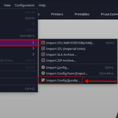Click the disabled row with Ctrl+S shortcut
The height and width of the screenshot is (118, 118).
[x=19, y=30]
